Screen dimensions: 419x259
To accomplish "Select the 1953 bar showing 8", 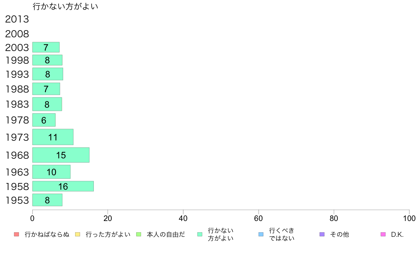I will coord(48,200).
